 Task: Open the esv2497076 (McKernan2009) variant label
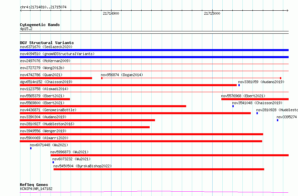[x=45, y=61]
